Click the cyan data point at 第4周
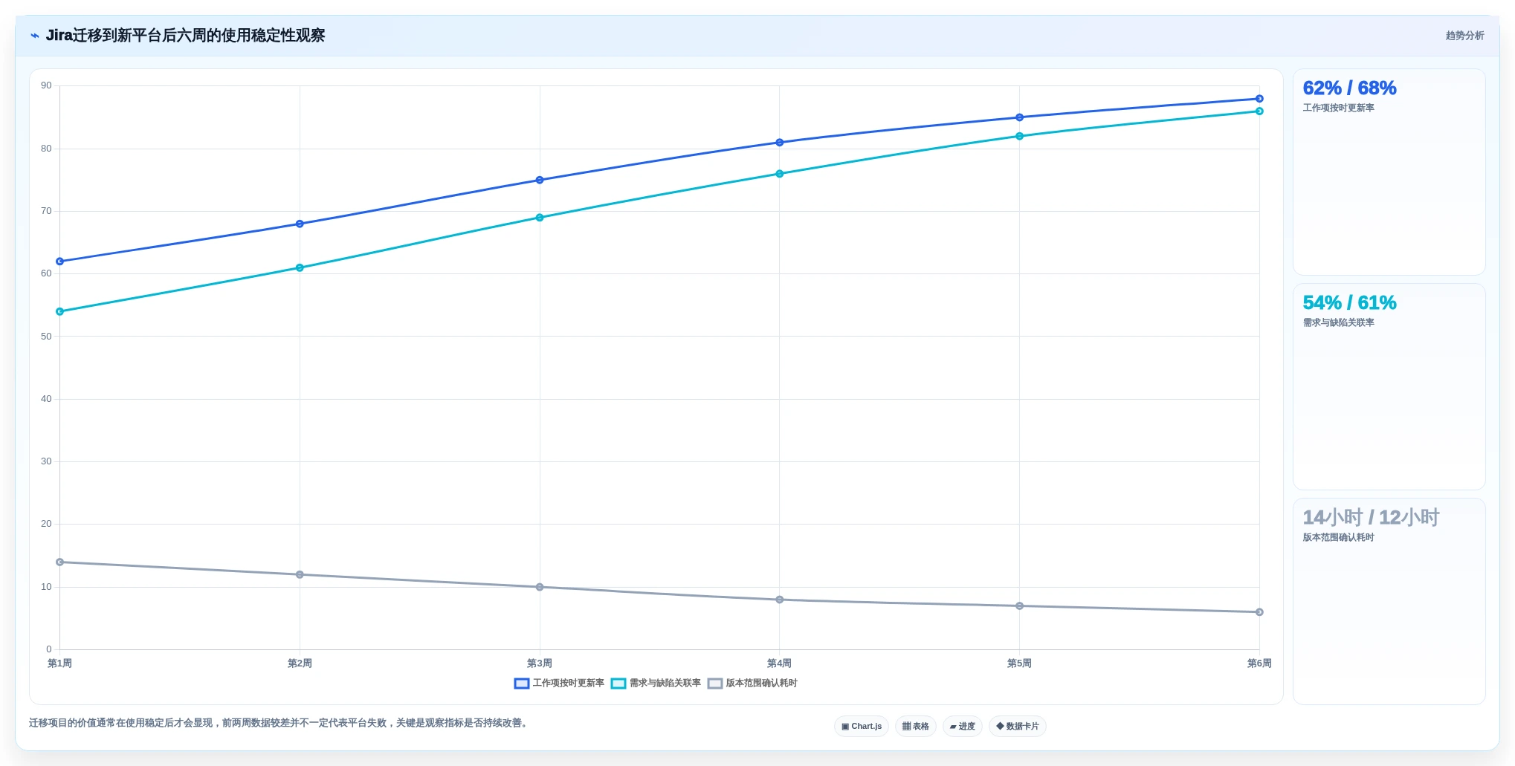The height and width of the screenshot is (766, 1515). tap(780, 174)
